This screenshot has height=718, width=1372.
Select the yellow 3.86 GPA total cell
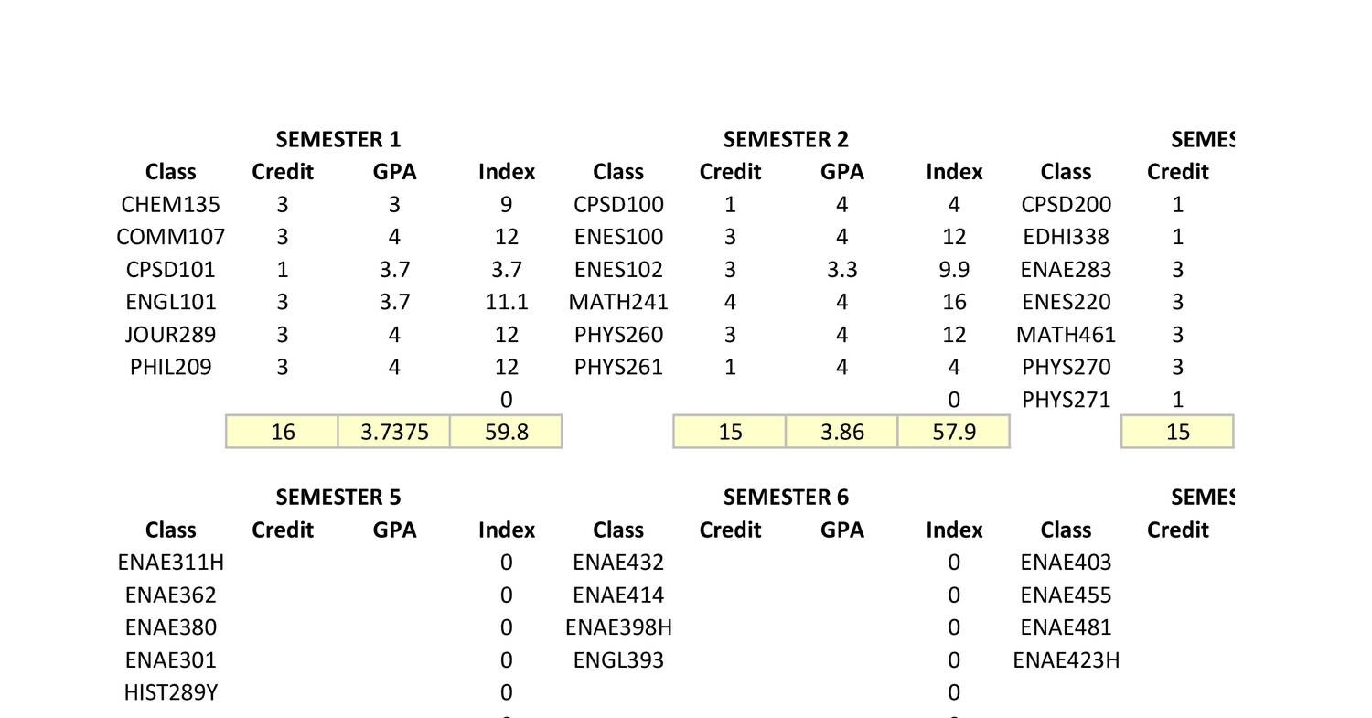pyautogui.click(x=841, y=432)
